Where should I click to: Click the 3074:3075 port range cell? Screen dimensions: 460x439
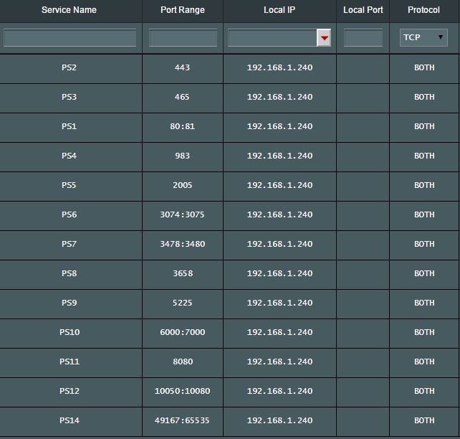click(x=182, y=214)
